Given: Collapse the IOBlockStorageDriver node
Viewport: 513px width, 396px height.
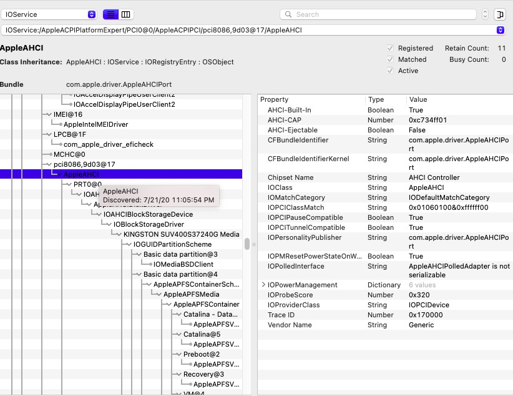Looking at the screenshot, I should [109, 225].
